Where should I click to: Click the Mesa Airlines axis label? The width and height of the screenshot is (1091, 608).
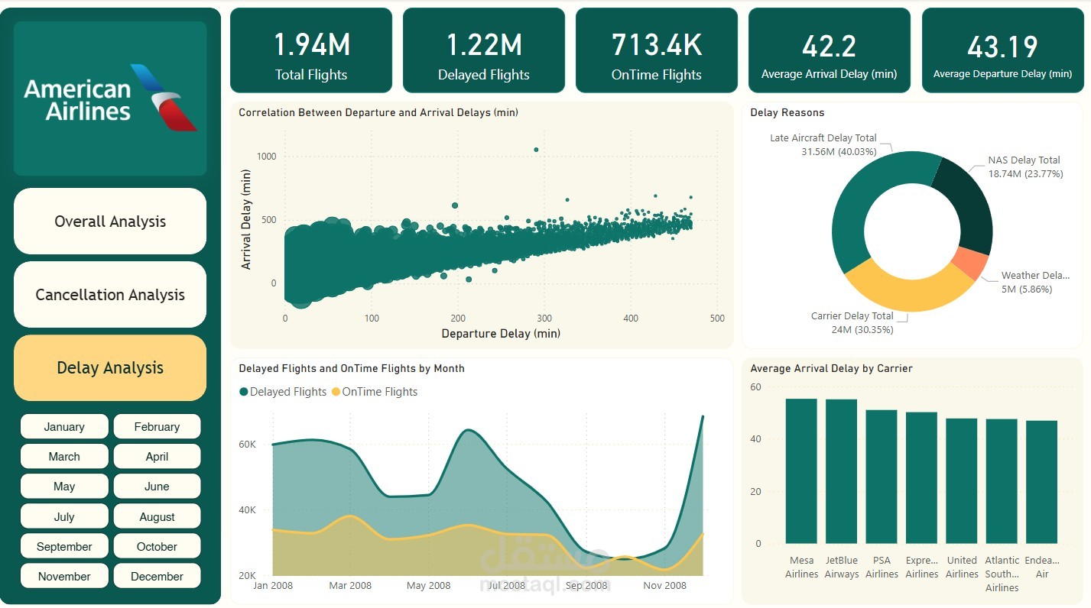click(801, 568)
